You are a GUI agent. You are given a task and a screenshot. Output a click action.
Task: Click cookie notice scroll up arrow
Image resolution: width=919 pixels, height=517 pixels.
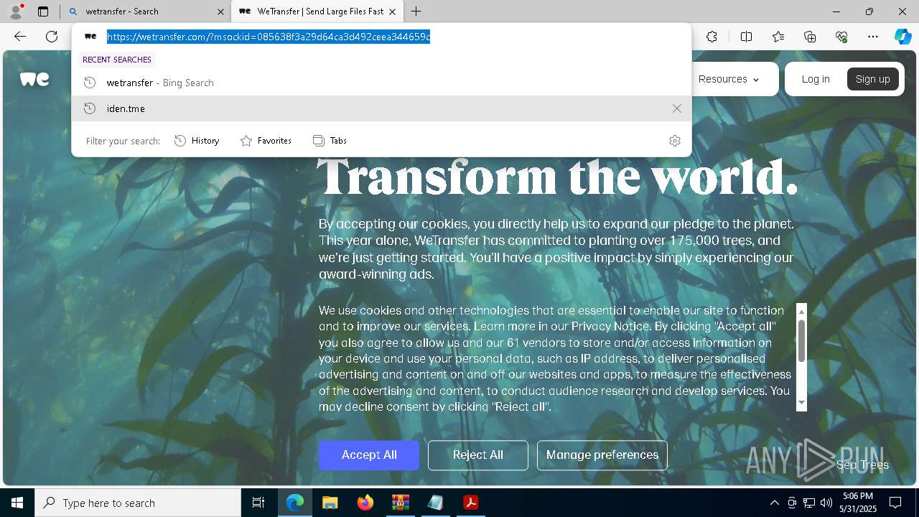pos(801,311)
